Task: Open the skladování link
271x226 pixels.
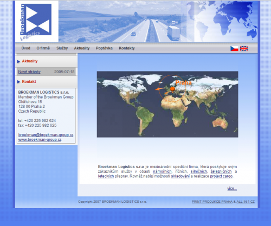Action: coord(180,176)
